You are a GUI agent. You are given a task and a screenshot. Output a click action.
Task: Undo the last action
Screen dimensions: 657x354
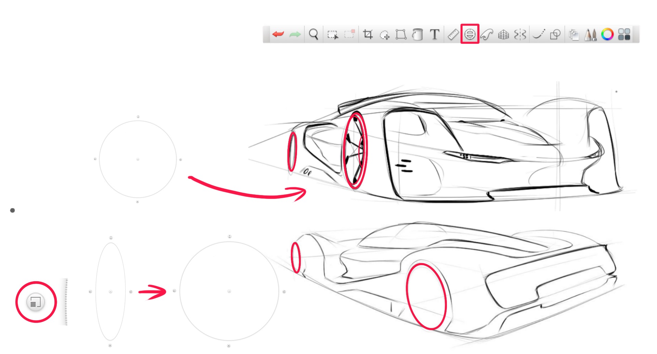click(x=278, y=34)
